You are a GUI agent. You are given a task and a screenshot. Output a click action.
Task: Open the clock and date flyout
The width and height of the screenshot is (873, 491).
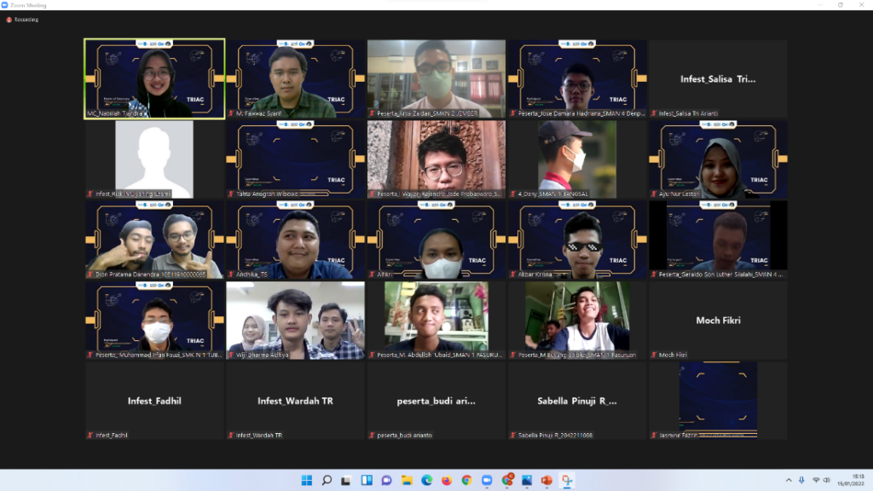pyautogui.click(x=858, y=481)
